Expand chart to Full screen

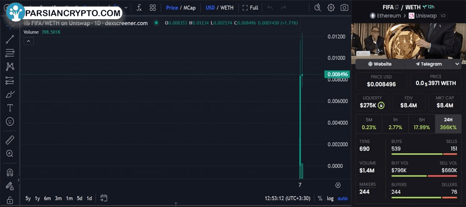coord(250,8)
